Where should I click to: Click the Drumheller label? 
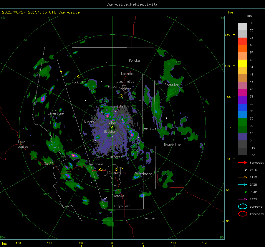(x=173, y=145)
